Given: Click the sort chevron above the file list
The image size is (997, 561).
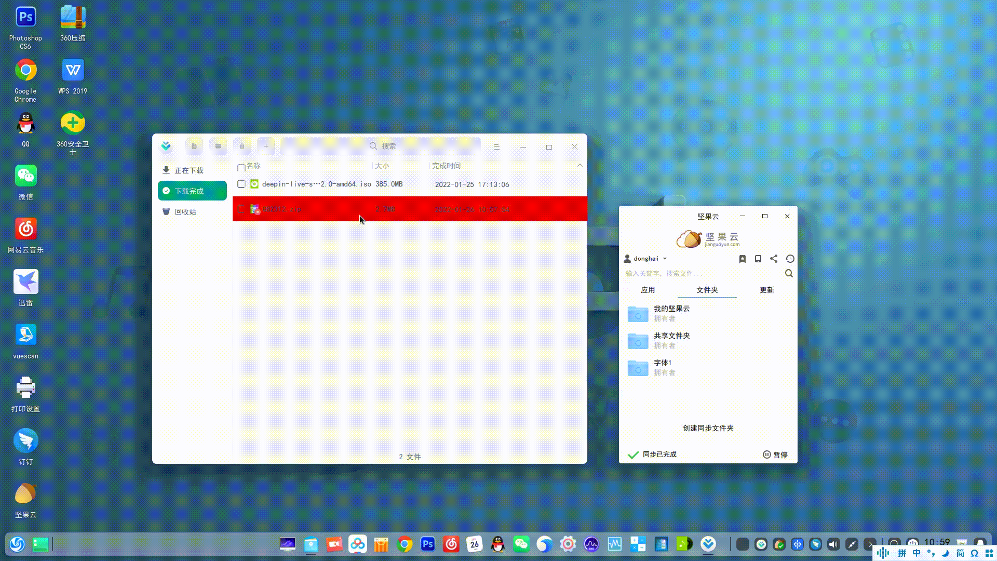Looking at the screenshot, I should [580, 165].
